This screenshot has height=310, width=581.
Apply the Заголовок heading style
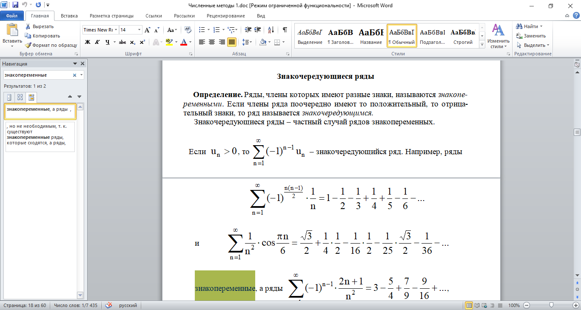[341, 36]
